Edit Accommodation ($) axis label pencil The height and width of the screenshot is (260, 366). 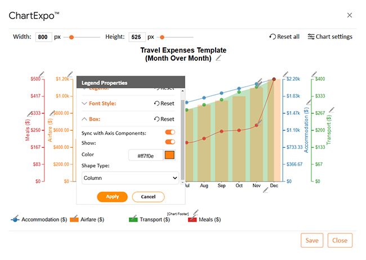tap(309, 102)
